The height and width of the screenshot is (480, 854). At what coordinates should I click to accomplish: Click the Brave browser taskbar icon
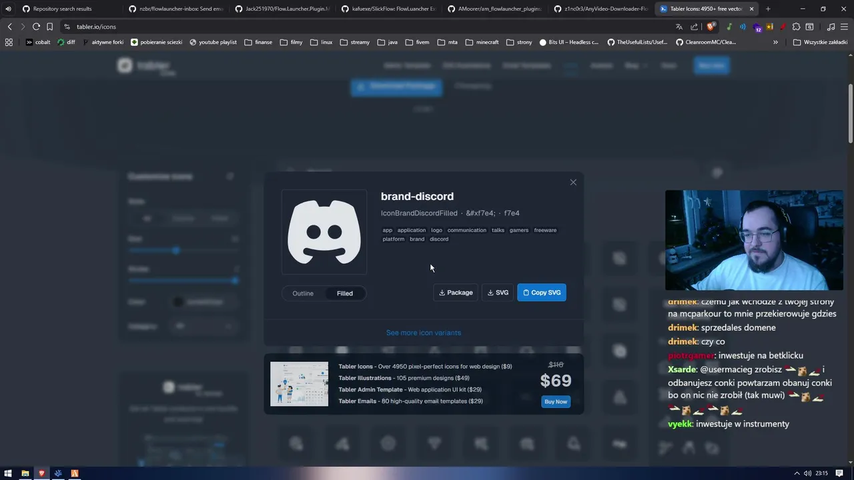(x=41, y=473)
